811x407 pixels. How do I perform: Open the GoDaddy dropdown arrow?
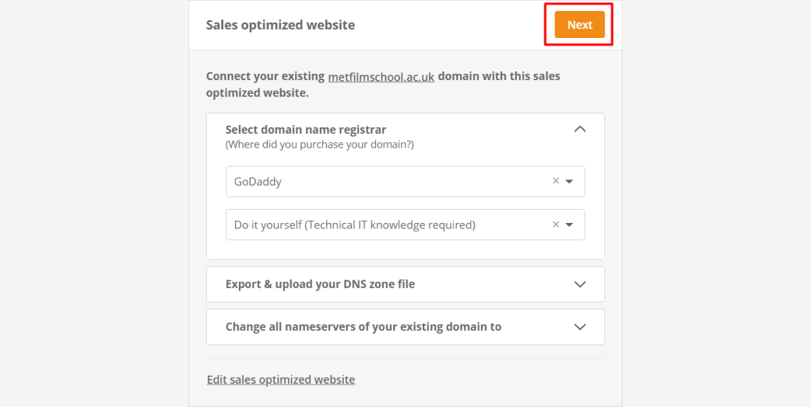pyautogui.click(x=570, y=182)
